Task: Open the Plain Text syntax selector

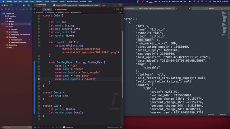Action: click(x=223, y=115)
